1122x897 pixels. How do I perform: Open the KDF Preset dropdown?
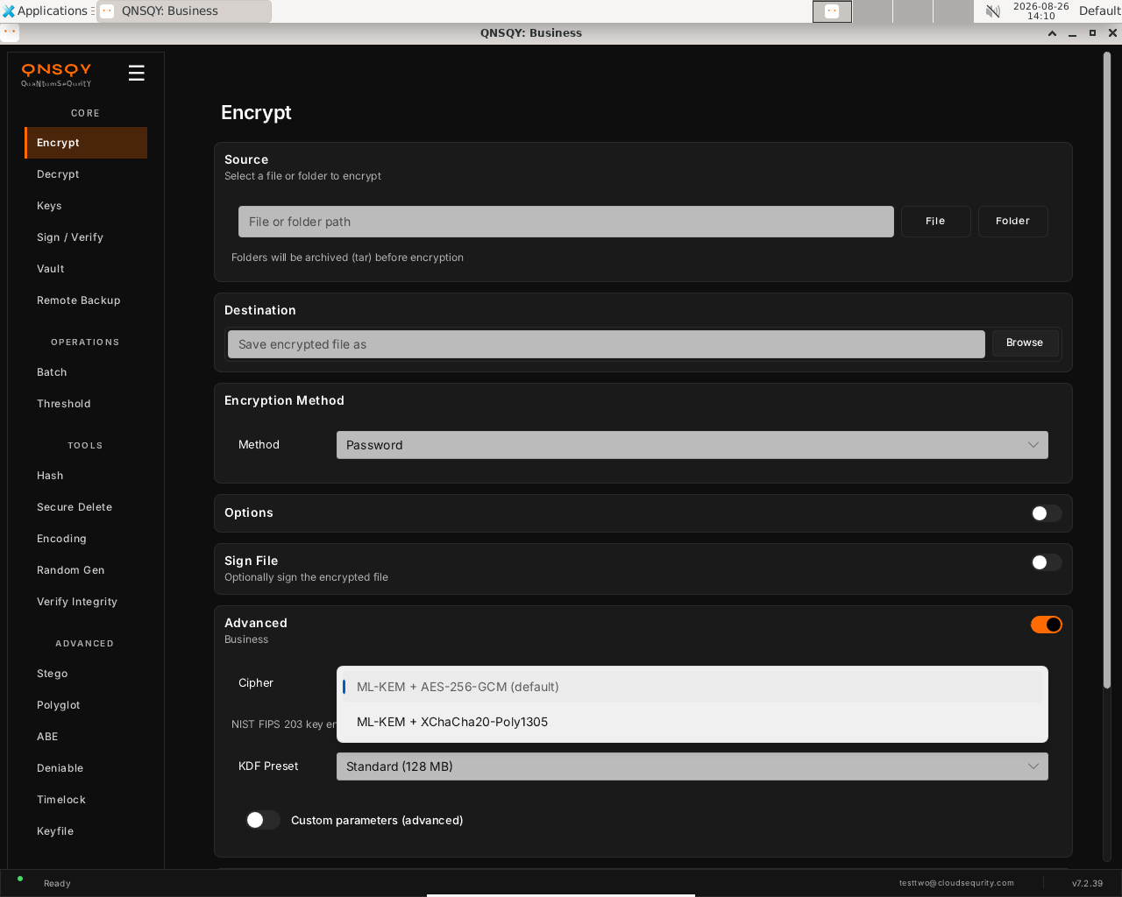pyautogui.click(x=692, y=766)
